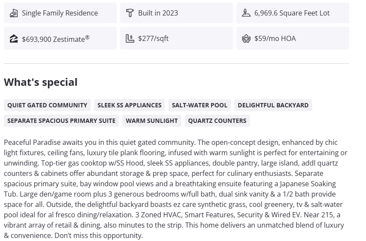The height and width of the screenshot is (241, 366).
Task: Click the Built in 2023 fact
Action: (x=158, y=13)
